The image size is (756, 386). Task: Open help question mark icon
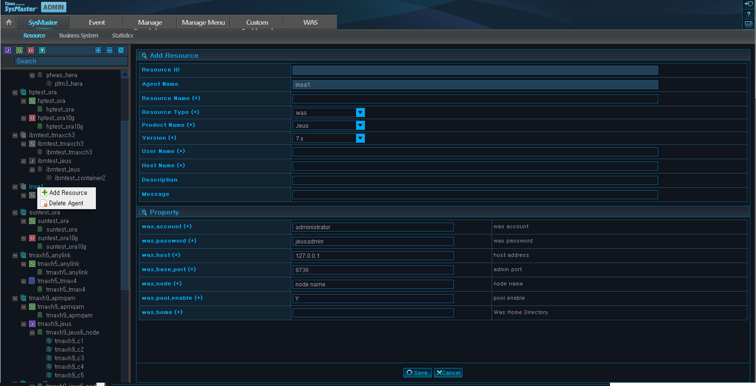tap(748, 14)
